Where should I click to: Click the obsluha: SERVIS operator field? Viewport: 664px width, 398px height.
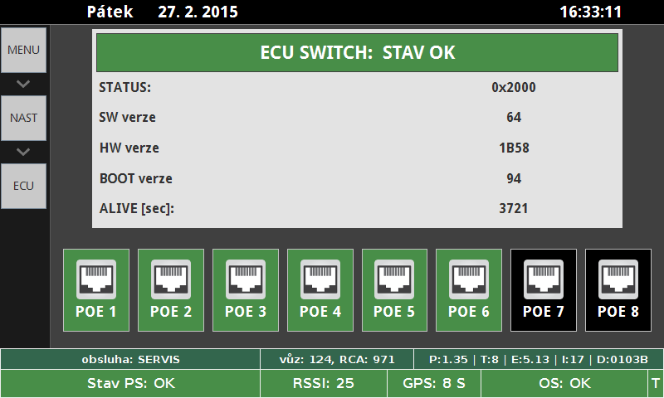click(130, 360)
